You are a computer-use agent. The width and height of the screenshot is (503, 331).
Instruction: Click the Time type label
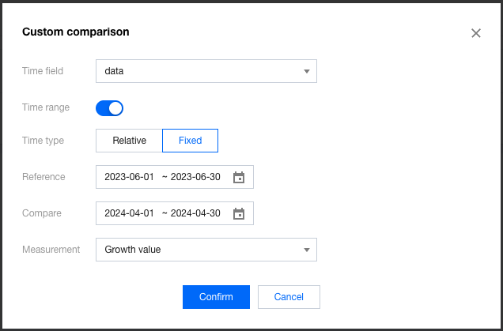43,141
